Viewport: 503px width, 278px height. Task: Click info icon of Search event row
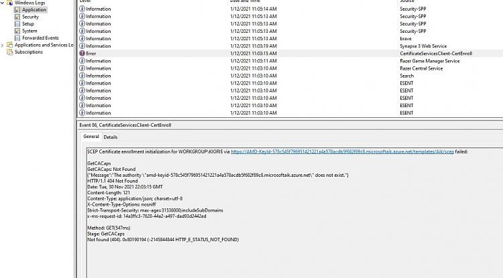tap(82, 76)
